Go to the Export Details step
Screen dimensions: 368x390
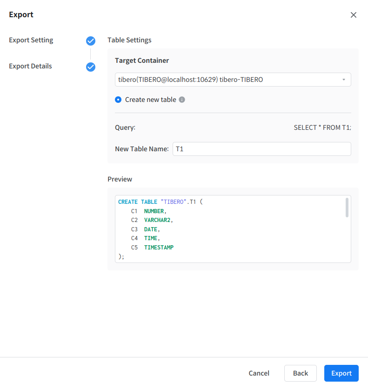(x=31, y=66)
